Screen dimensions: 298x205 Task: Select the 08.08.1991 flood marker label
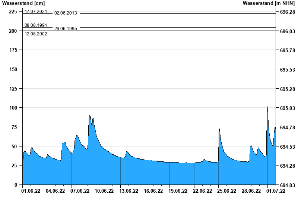point(36,25)
